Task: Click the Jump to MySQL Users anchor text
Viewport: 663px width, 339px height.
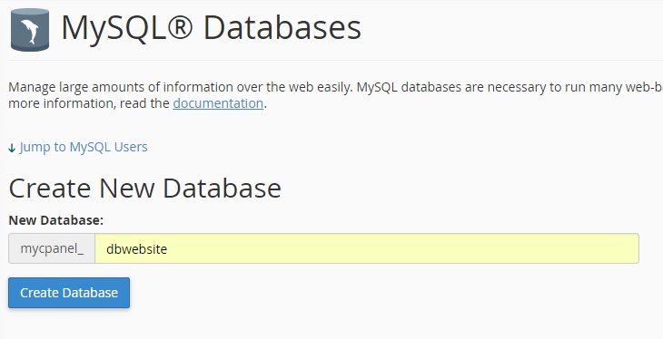Action: point(84,147)
